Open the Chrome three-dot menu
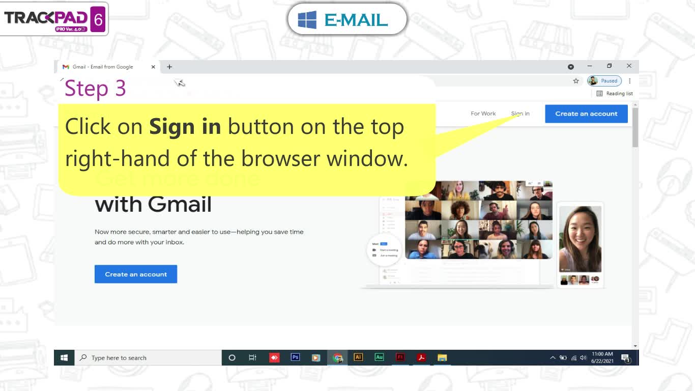The height and width of the screenshot is (391, 695). click(629, 80)
